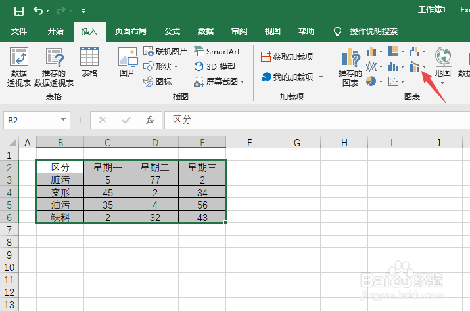Switch to the 开始 tab

click(x=55, y=31)
